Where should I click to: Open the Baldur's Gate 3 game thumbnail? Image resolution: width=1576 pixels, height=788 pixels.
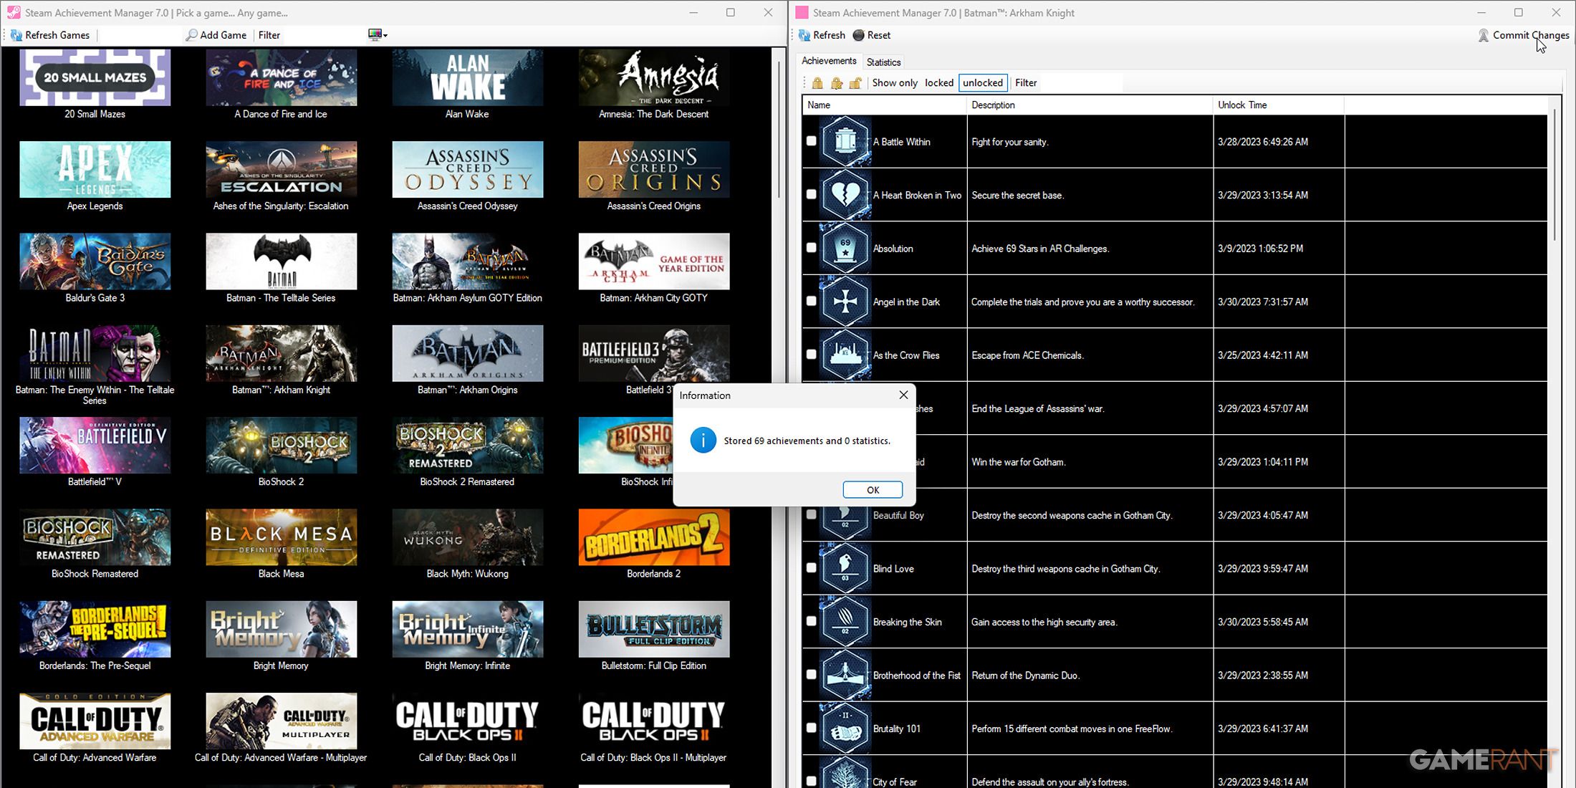[95, 261]
